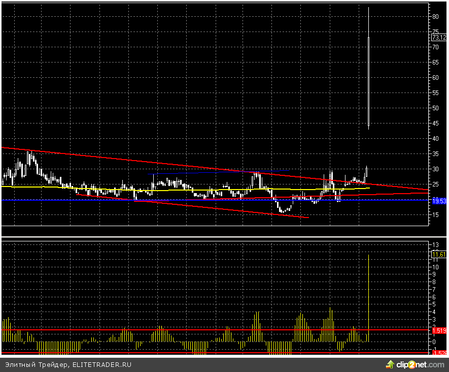Click the 13 mark on the indicator axis

[x=435, y=244]
